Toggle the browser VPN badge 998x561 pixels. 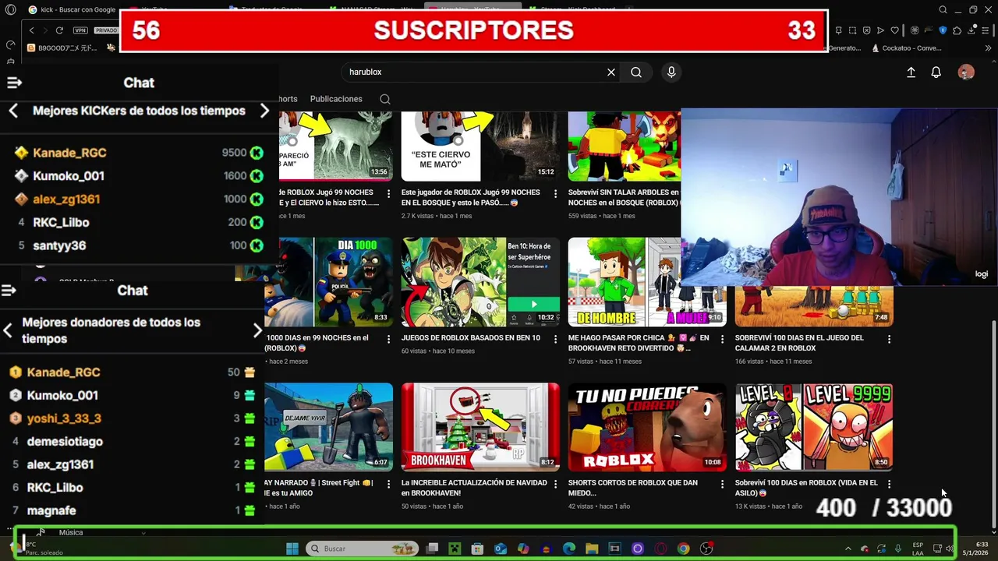click(80, 30)
